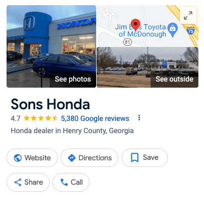Click the Jim Ellis Toyota of McDonough map label
The width and height of the screenshot is (204, 202).
pos(140,30)
